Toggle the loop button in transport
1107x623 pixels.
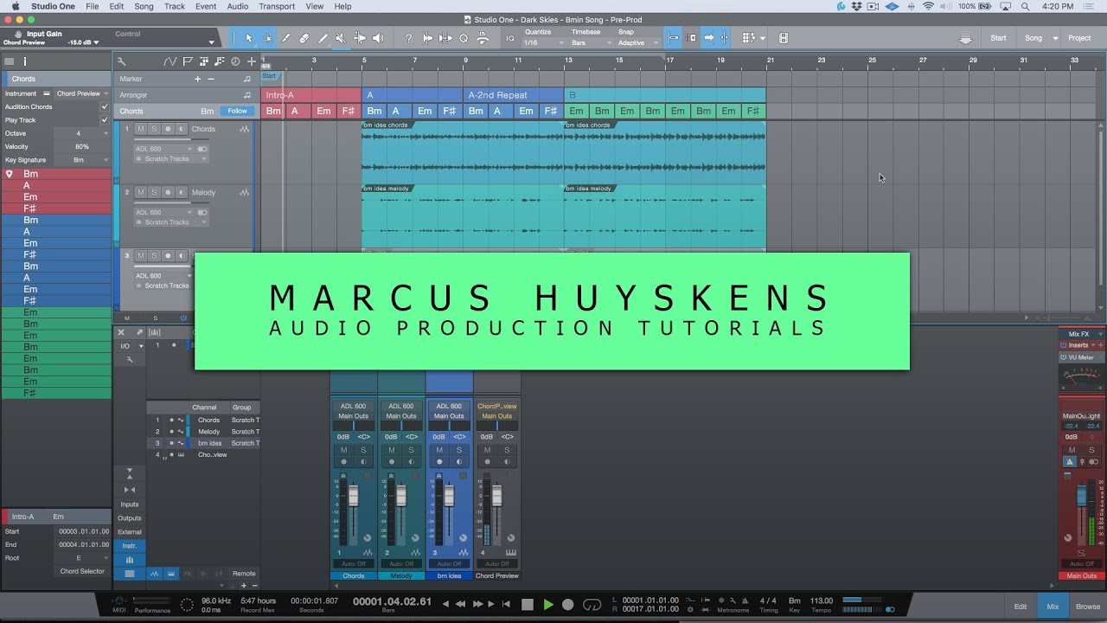[x=592, y=605]
